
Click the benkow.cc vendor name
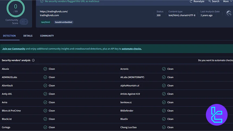click(126, 102)
